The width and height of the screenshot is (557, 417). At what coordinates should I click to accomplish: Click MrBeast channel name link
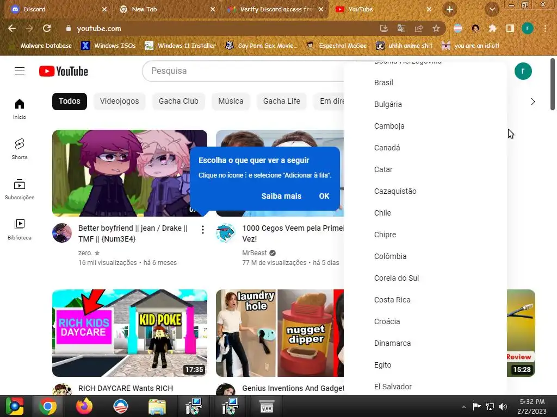pos(255,253)
